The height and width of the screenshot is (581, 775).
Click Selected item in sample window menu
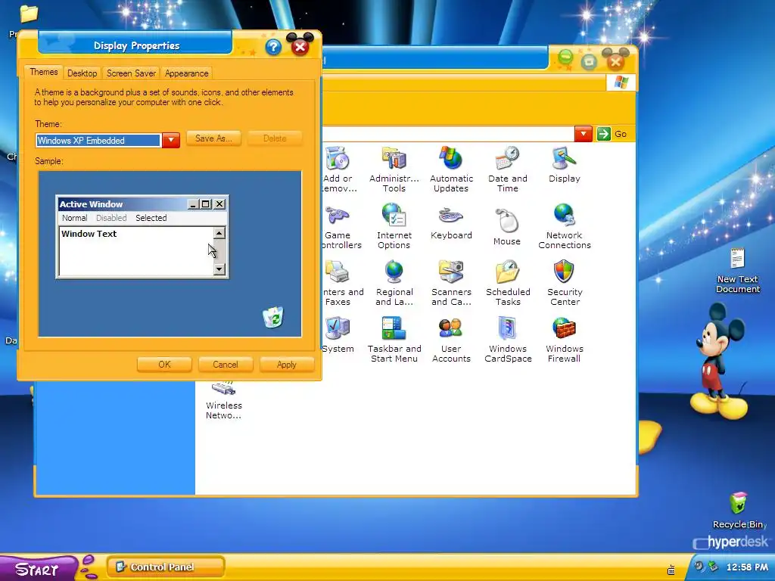(x=151, y=218)
